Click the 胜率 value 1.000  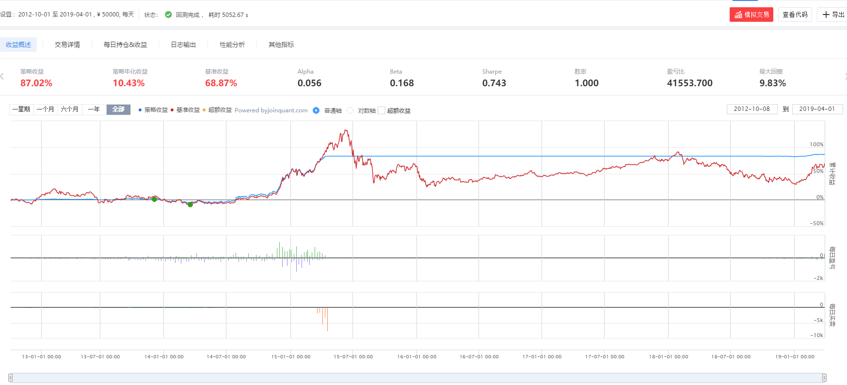587,83
